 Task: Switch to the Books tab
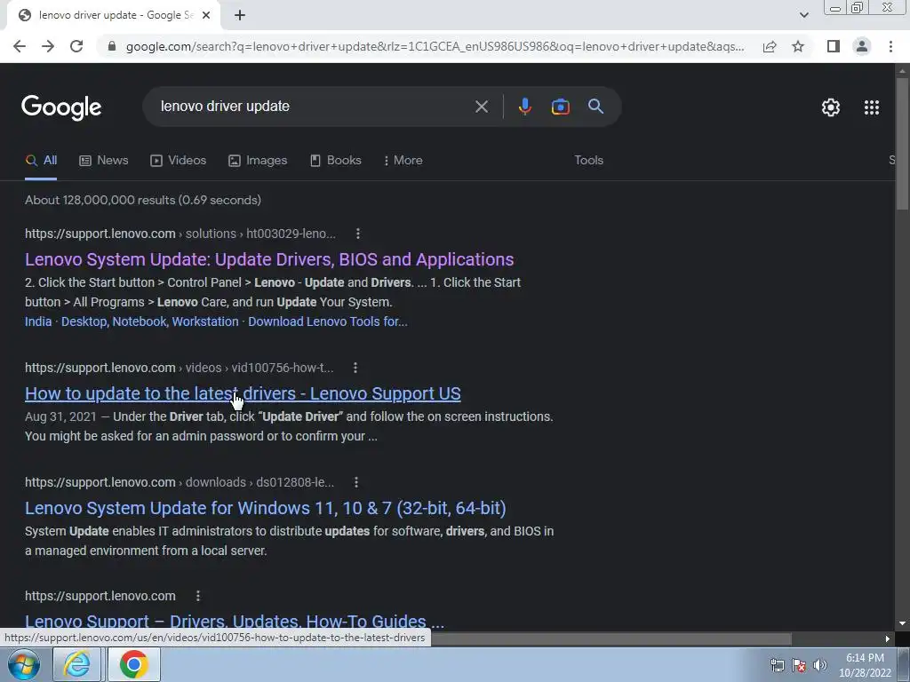point(335,161)
